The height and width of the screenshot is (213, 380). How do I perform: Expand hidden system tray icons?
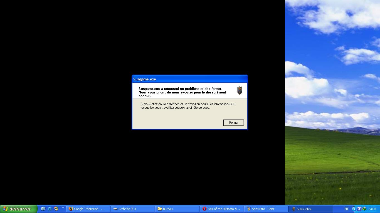[x=354, y=209]
